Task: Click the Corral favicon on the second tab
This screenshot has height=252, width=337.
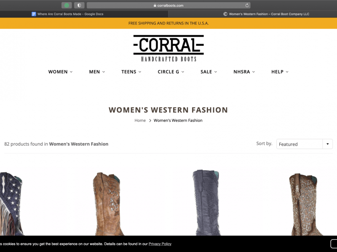Action: [225, 14]
